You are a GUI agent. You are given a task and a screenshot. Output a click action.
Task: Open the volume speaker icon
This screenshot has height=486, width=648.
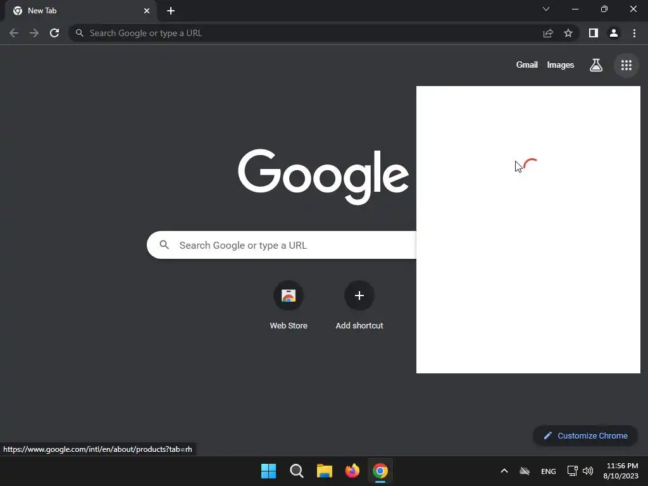pyautogui.click(x=588, y=471)
